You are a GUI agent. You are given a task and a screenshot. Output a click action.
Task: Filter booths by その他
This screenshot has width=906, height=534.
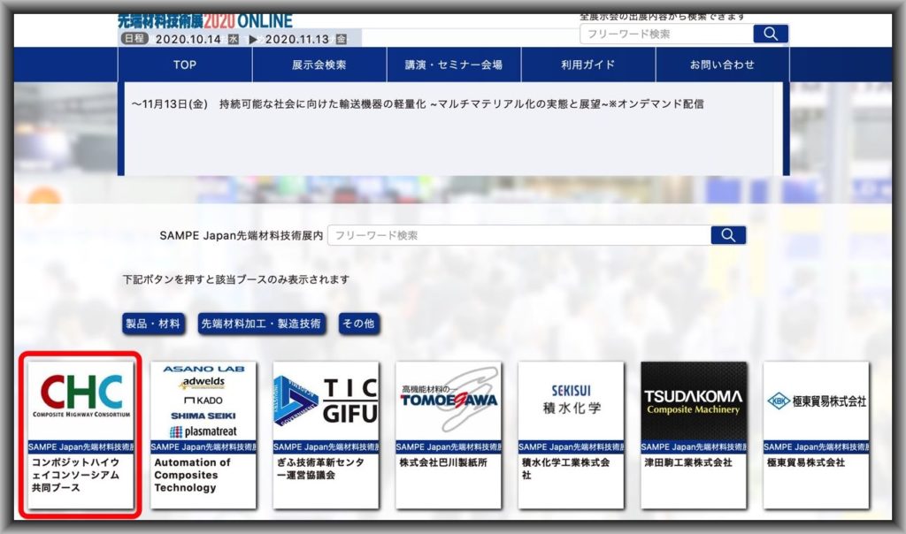point(358,324)
